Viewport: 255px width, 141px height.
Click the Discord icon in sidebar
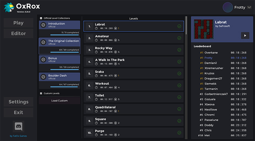click(18, 127)
